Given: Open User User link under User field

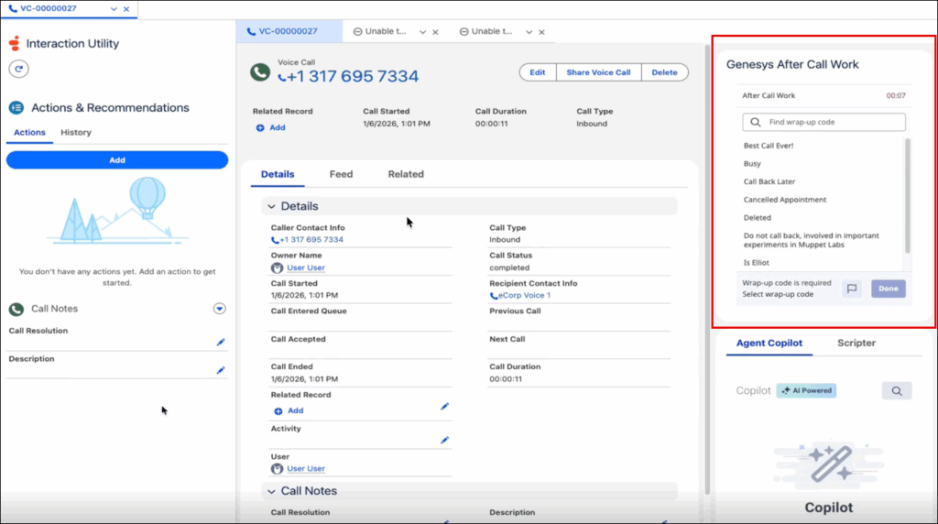Looking at the screenshot, I should (x=306, y=469).
